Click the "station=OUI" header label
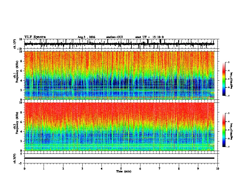This screenshot has height=189, width=245. pos(114,37)
